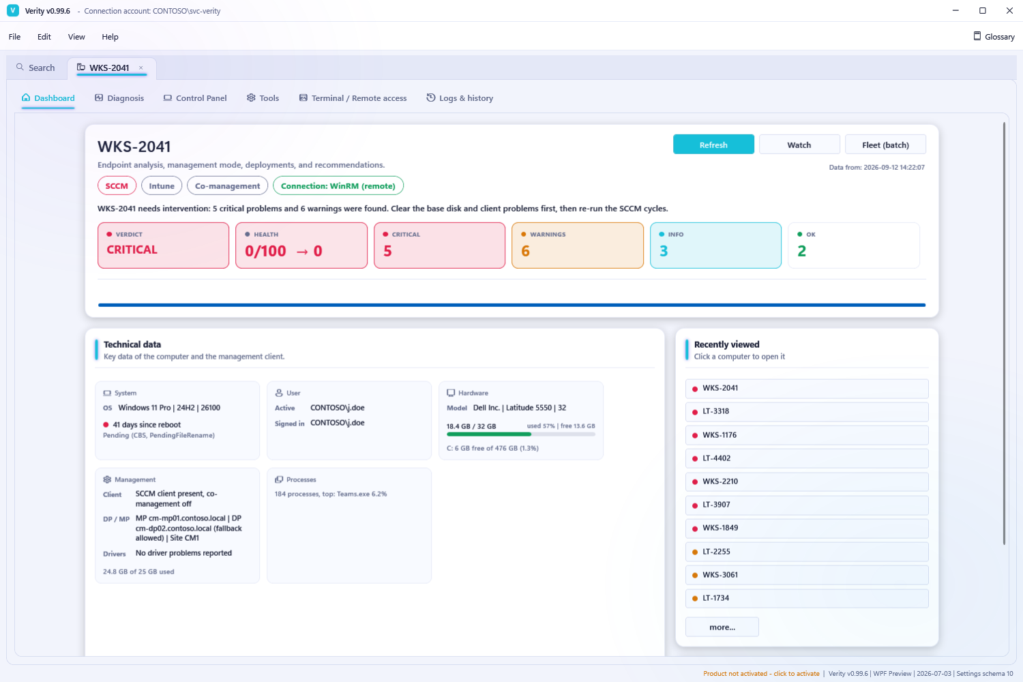Image resolution: width=1023 pixels, height=682 pixels.
Task: Click the Search tab magnifier icon
Action: pyautogui.click(x=20, y=68)
